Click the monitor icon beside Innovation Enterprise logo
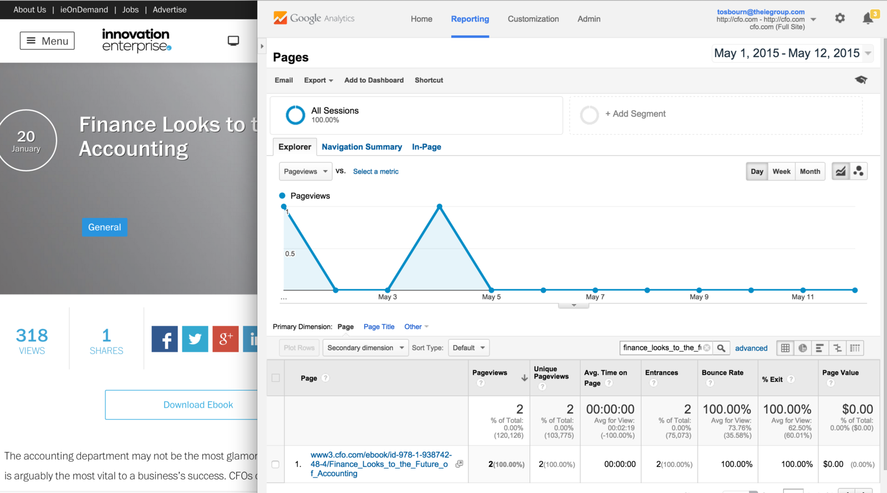Image resolution: width=887 pixels, height=493 pixels. (x=233, y=41)
